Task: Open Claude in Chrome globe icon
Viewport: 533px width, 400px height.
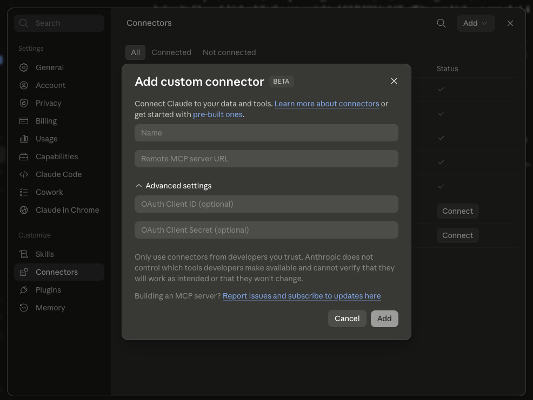Action: [24, 210]
